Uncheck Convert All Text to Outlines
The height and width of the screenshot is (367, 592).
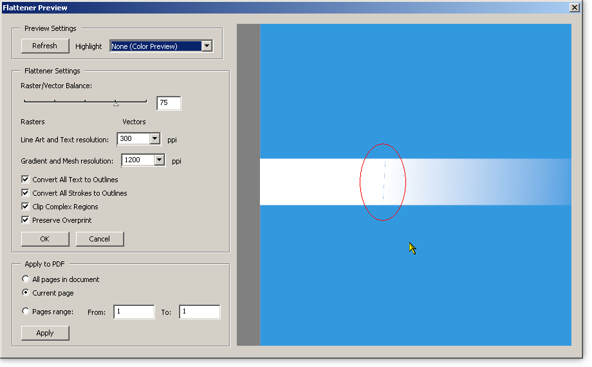[25, 180]
